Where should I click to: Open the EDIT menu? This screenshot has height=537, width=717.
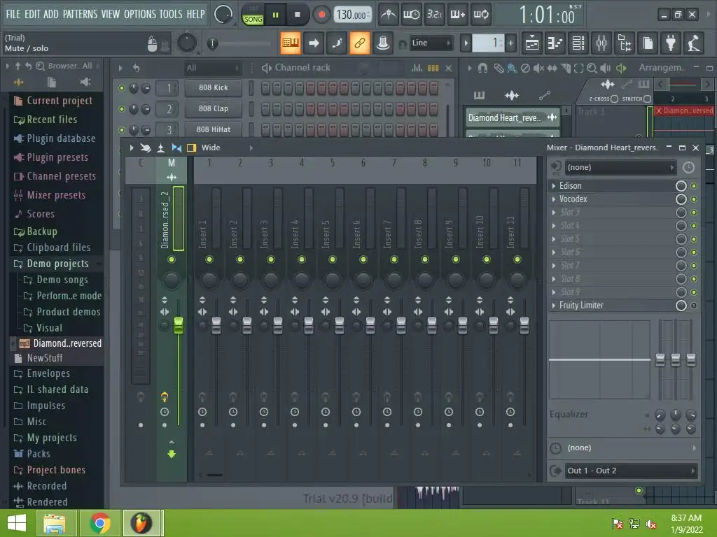(32, 14)
